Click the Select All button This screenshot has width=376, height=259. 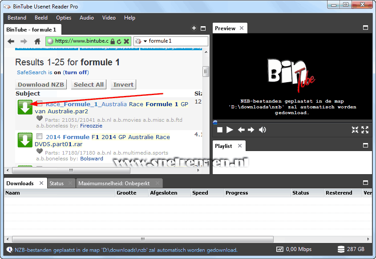pyautogui.click(x=89, y=84)
